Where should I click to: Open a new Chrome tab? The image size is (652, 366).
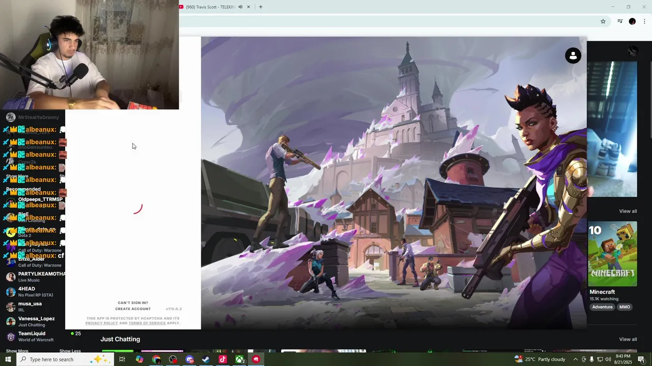pyautogui.click(x=261, y=7)
